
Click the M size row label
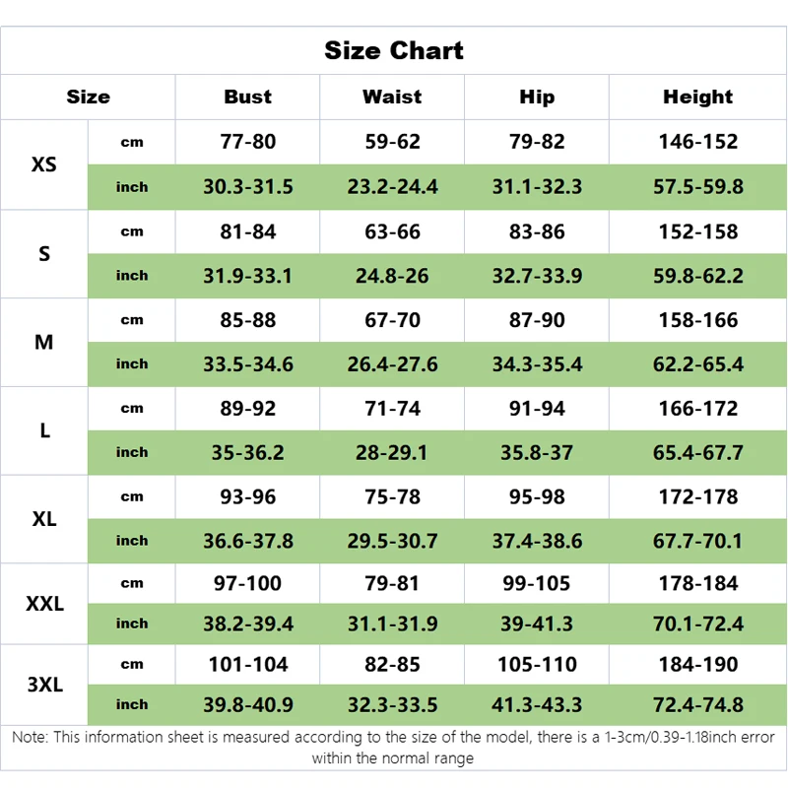point(44,342)
